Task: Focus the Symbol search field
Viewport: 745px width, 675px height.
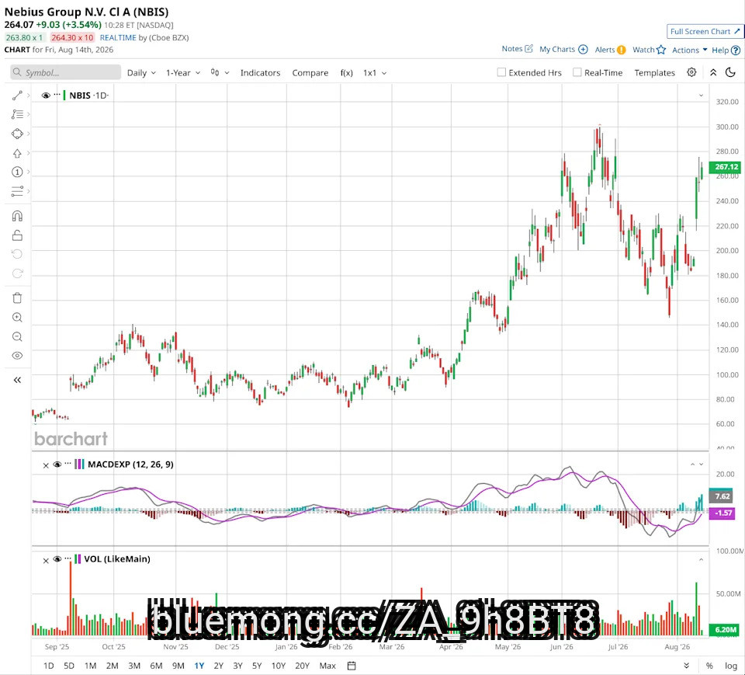Action: click(65, 72)
